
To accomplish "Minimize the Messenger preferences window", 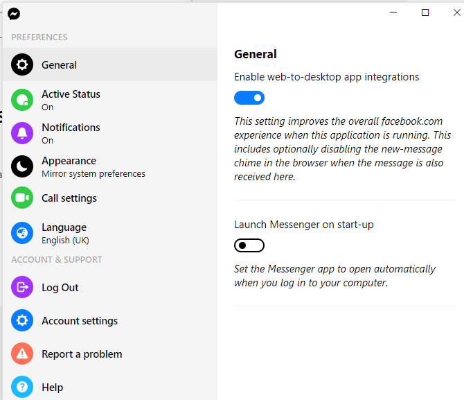I will (x=393, y=12).
